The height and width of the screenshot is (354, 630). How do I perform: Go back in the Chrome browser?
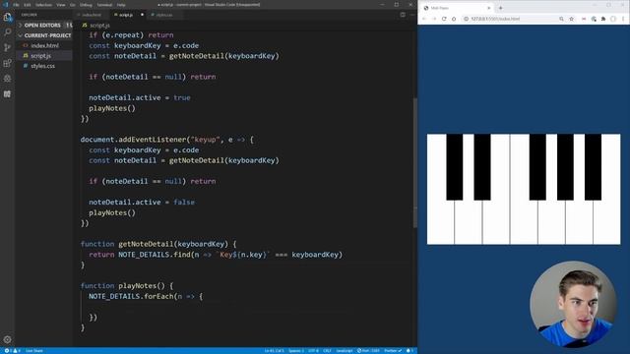[x=424, y=19]
